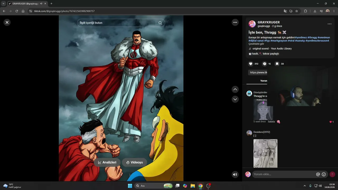Click the install app icon in address bar
The height and width of the screenshot is (190, 338).
click(291, 11)
